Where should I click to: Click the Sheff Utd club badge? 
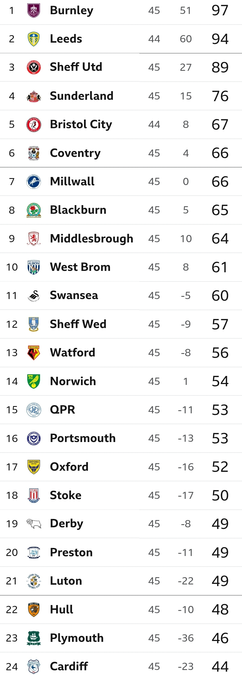(34, 67)
